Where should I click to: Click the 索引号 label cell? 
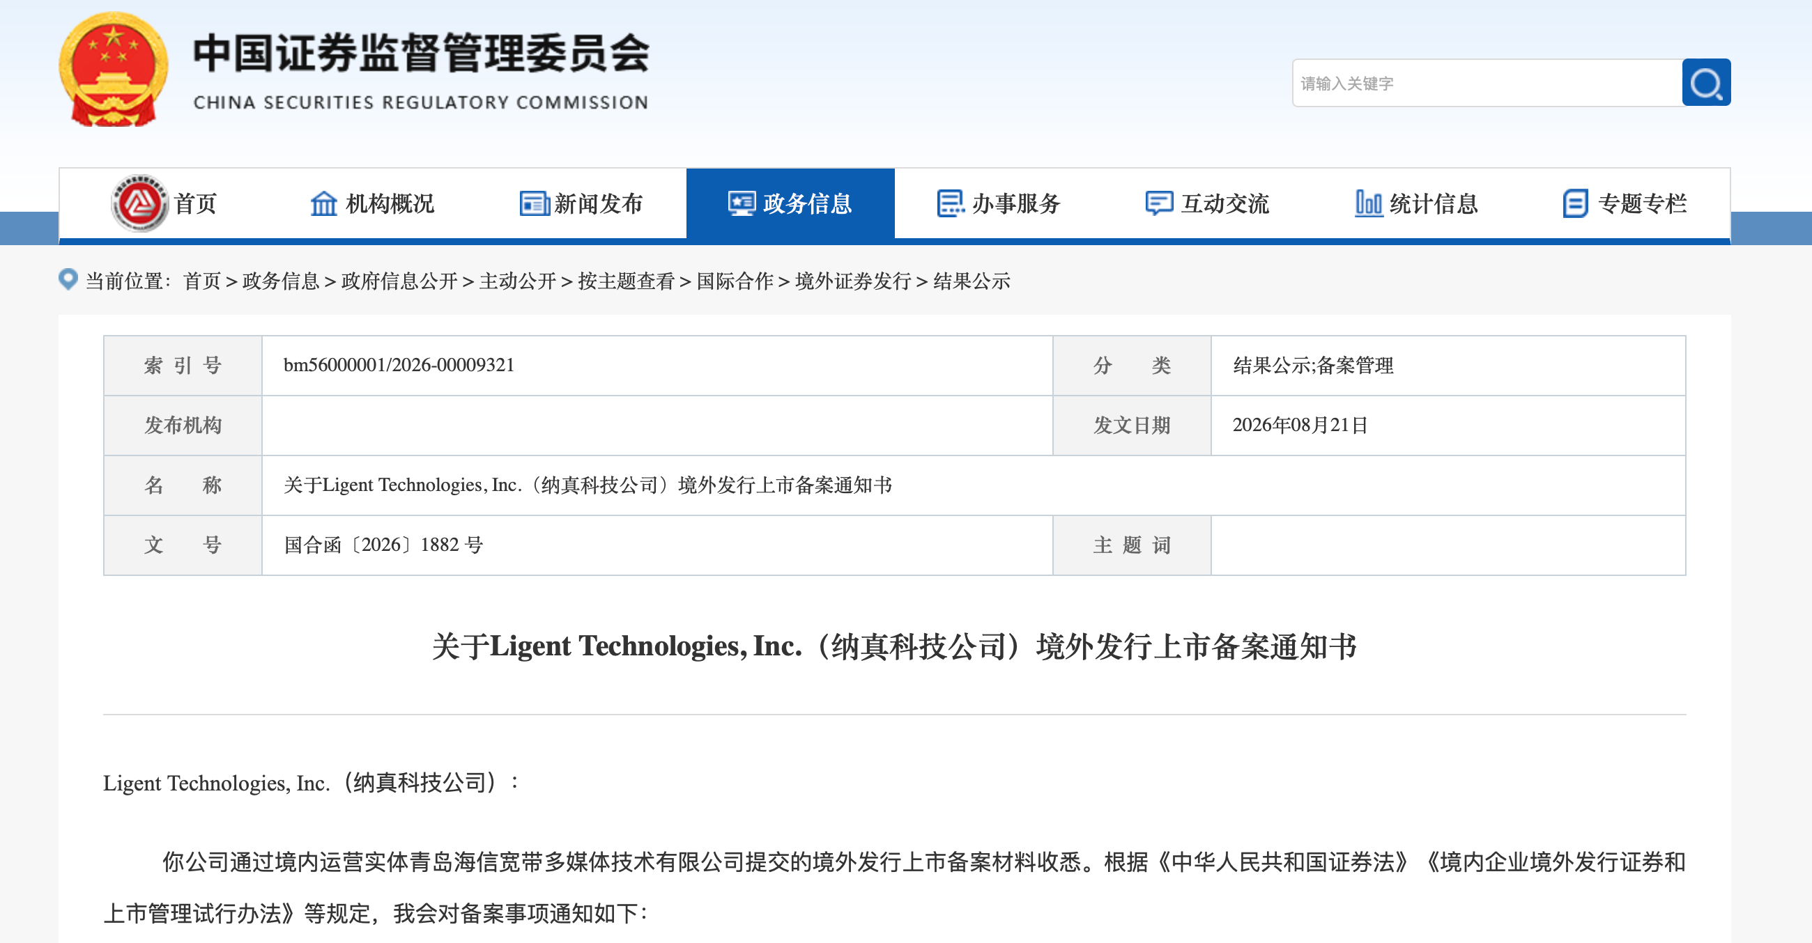tap(183, 366)
